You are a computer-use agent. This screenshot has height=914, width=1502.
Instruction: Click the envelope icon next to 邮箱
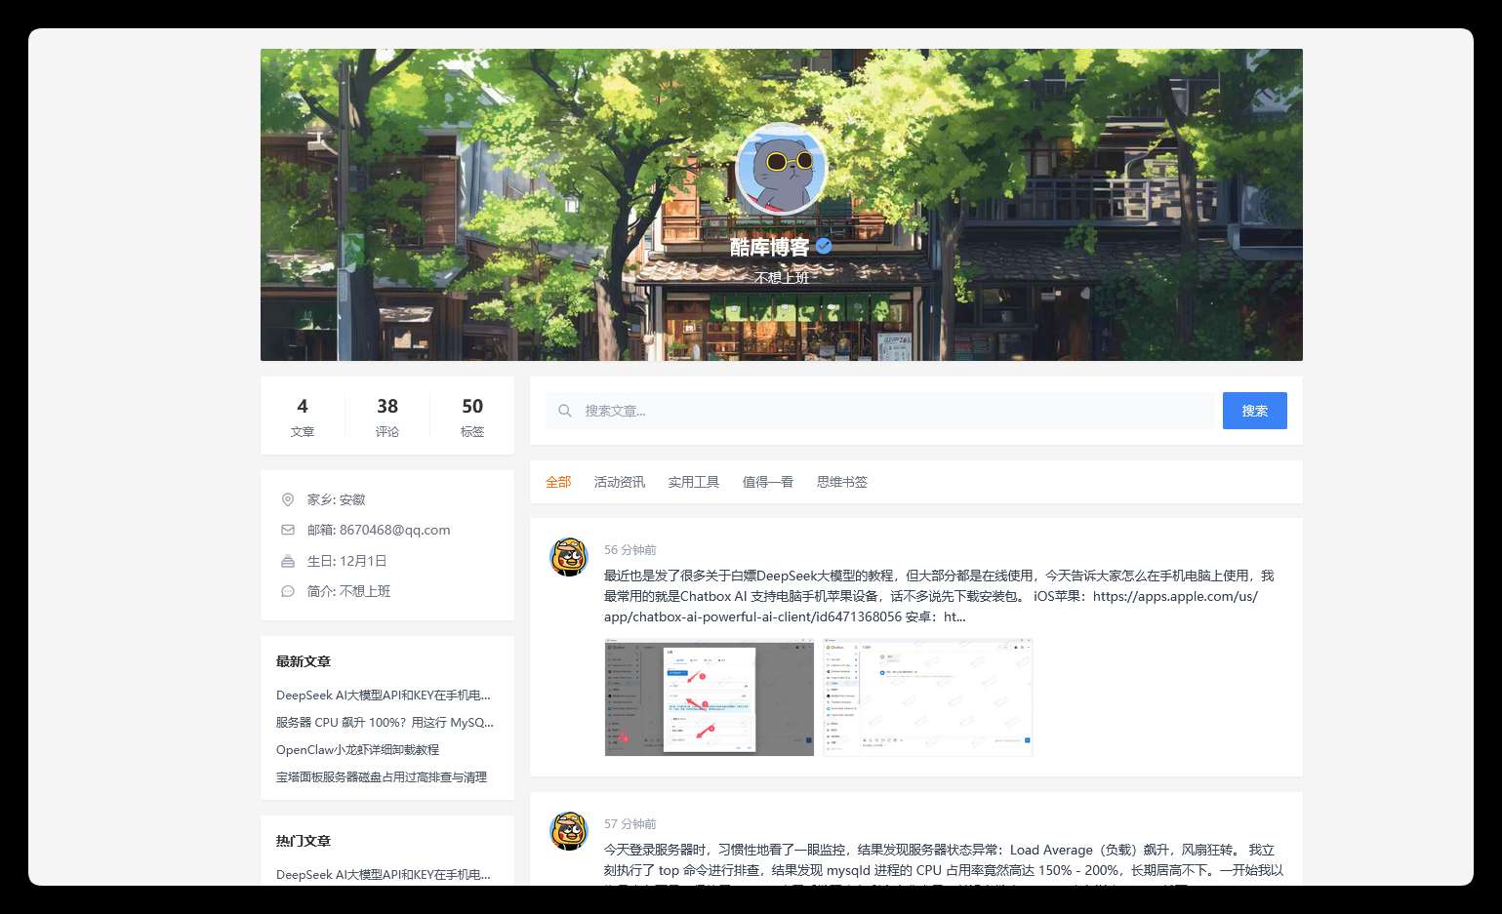(288, 530)
